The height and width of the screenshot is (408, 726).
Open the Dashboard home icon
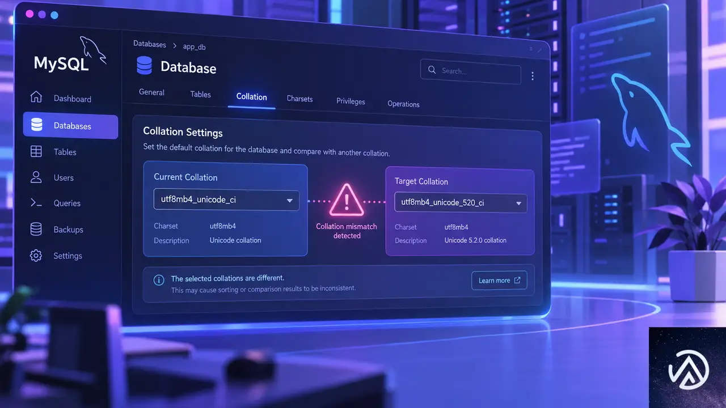tap(36, 97)
